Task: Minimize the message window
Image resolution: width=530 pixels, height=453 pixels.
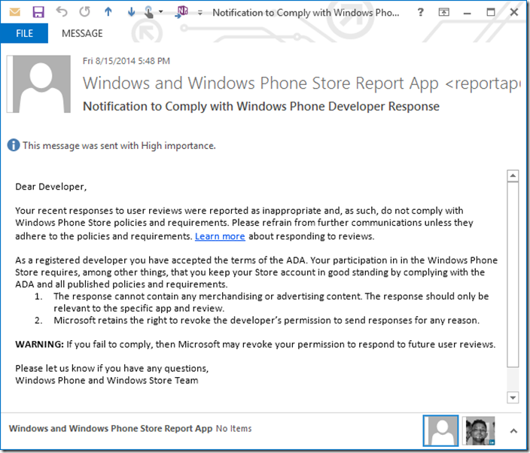Action: pos(467,13)
